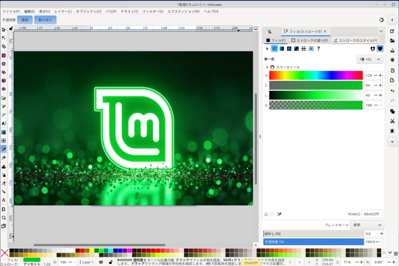The width and height of the screenshot is (399, 266).
Task: Click the Cut scissors icon
Action: pyautogui.click(x=393, y=121)
